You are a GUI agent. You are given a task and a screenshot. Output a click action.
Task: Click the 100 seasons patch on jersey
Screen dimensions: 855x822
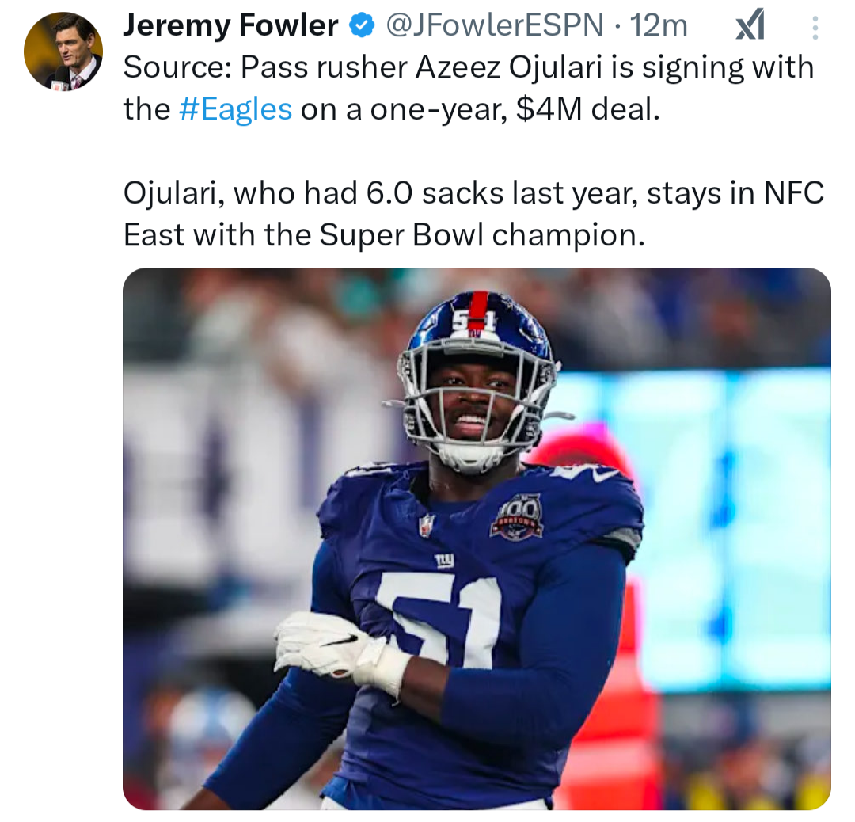(x=516, y=516)
